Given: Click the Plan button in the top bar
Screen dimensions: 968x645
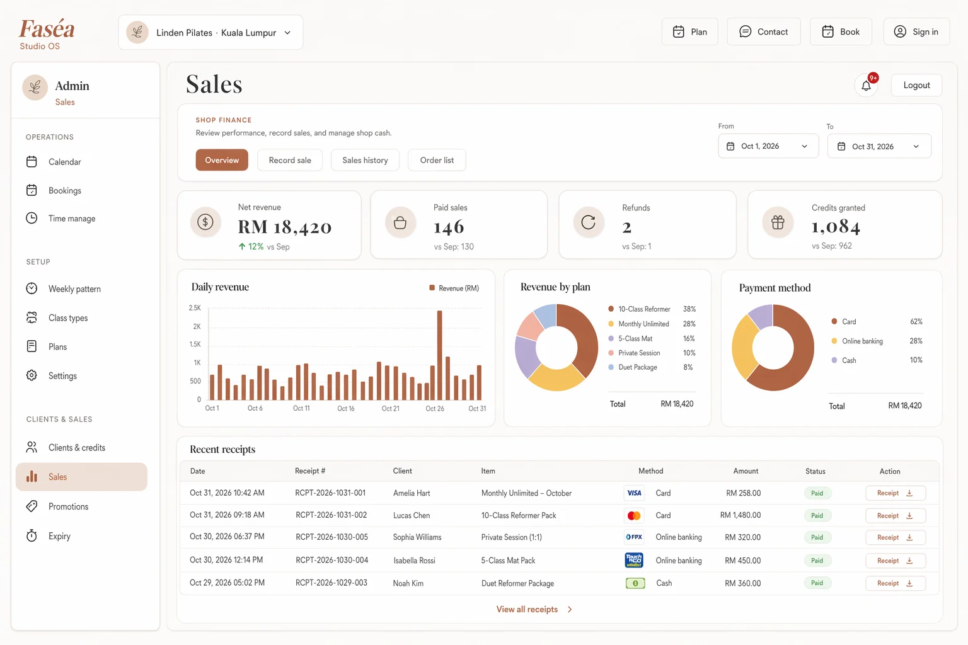Looking at the screenshot, I should click(689, 32).
